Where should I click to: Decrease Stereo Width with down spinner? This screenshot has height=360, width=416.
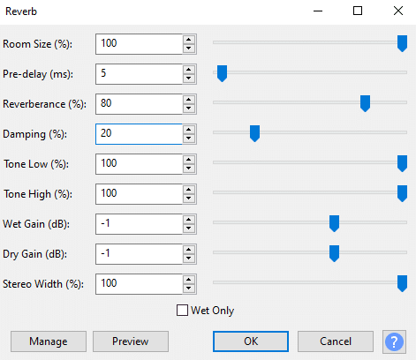189,289
